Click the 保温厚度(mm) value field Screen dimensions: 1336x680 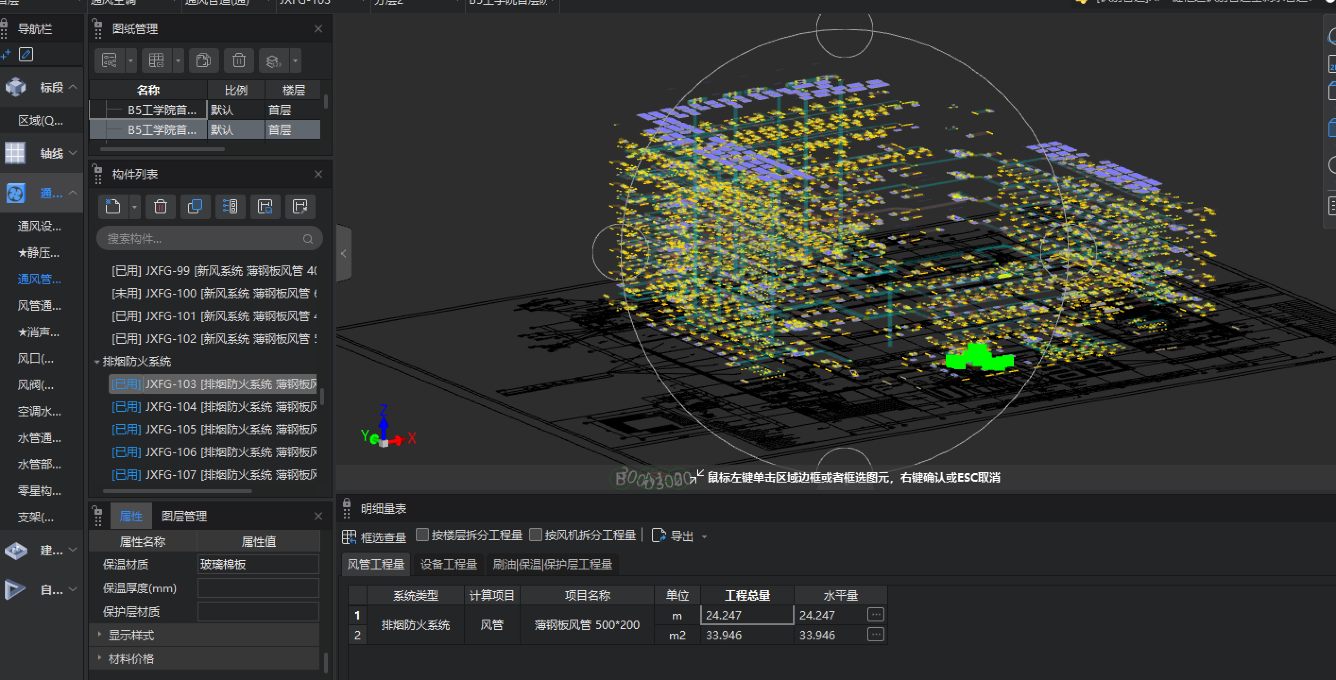point(258,588)
